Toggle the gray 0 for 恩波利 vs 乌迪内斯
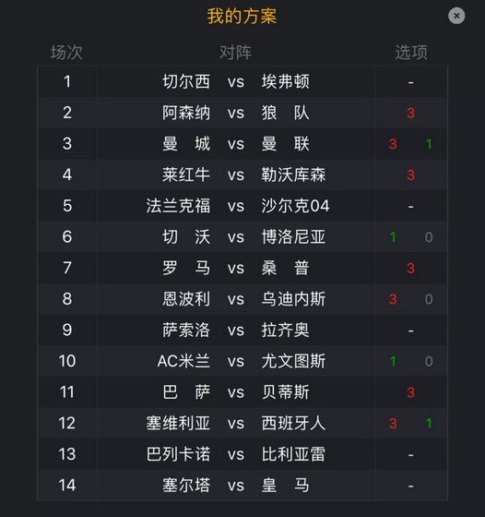 [429, 299]
